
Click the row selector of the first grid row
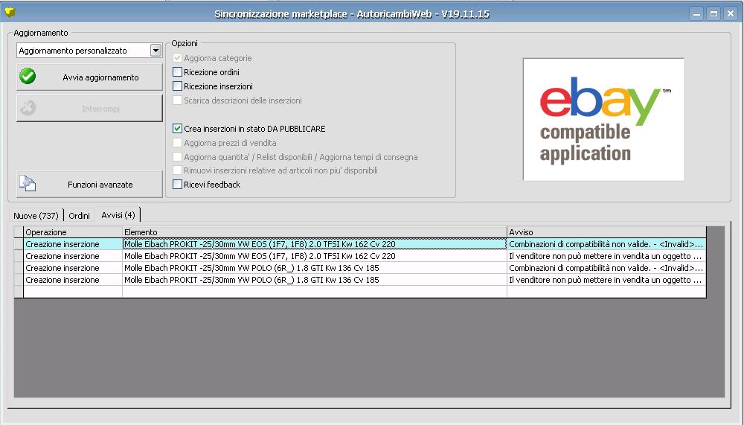(x=19, y=244)
